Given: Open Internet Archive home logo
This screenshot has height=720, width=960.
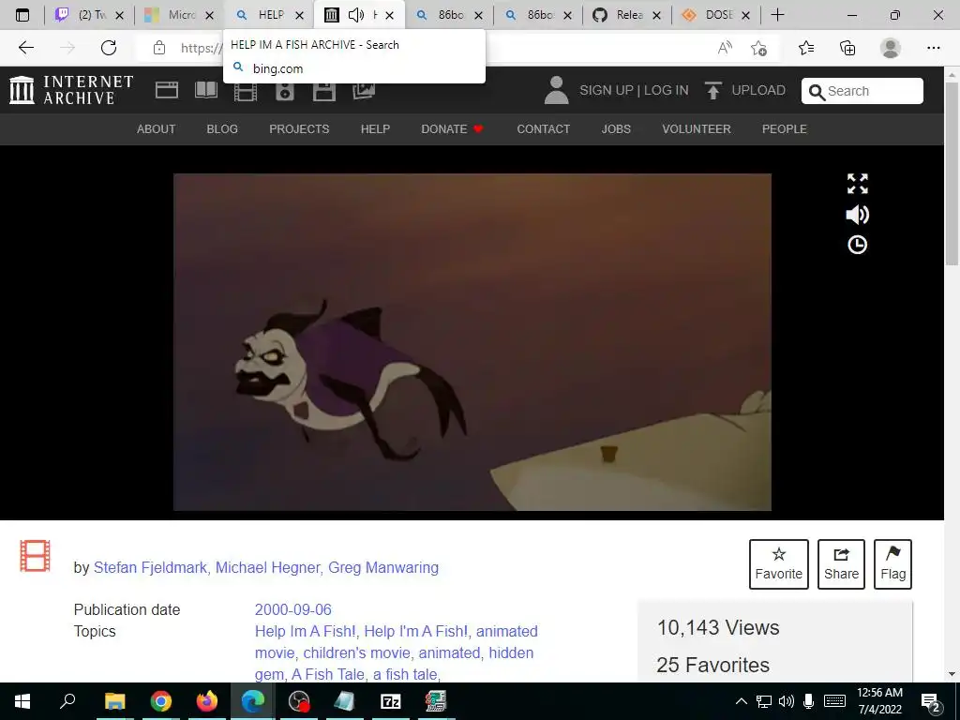Looking at the screenshot, I should click(x=71, y=90).
